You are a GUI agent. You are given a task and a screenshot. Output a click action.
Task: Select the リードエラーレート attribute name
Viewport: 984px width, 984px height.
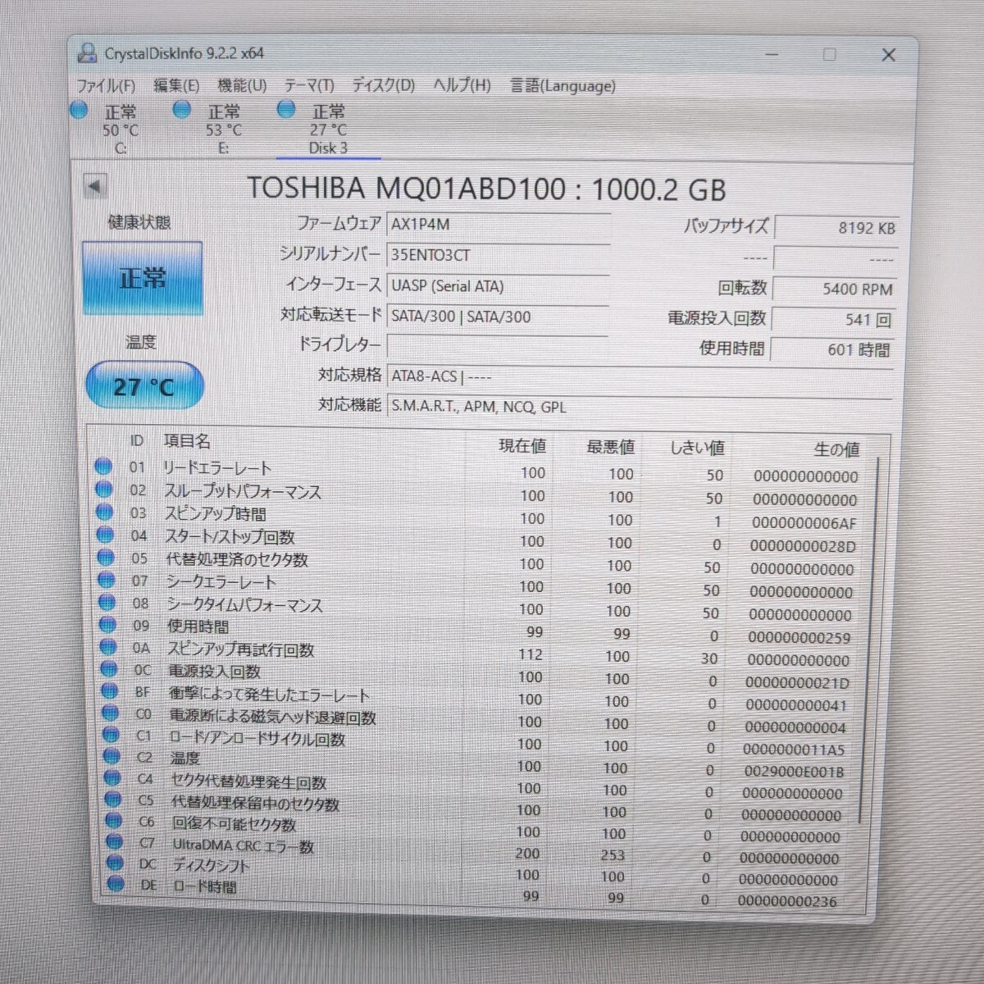pos(216,468)
